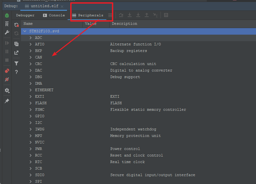Image resolution: width=256 pixels, height=184 pixels.
Task: Expand the DAC peripheral node
Action: (31, 70)
